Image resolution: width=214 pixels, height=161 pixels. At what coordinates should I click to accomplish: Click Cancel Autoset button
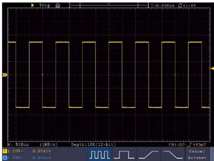pos(197,154)
